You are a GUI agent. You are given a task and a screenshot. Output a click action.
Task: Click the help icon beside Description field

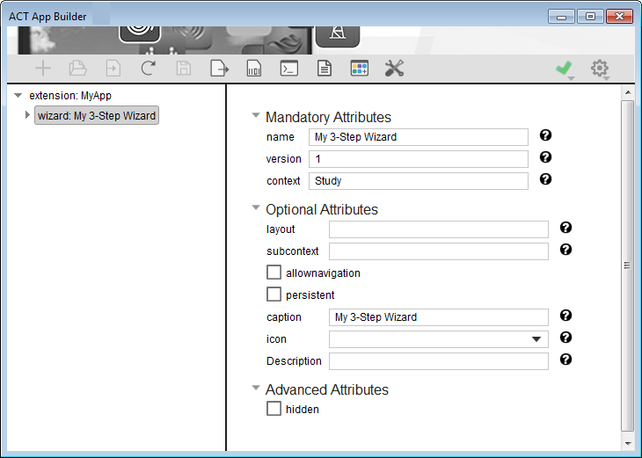point(565,360)
